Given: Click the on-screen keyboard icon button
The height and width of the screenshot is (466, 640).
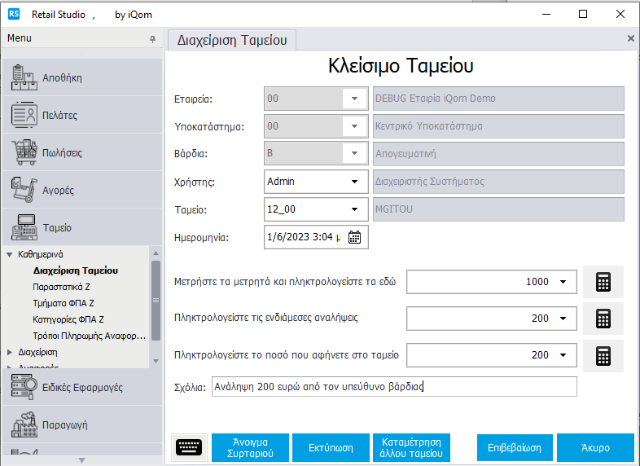Looking at the screenshot, I should pos(188,447).
